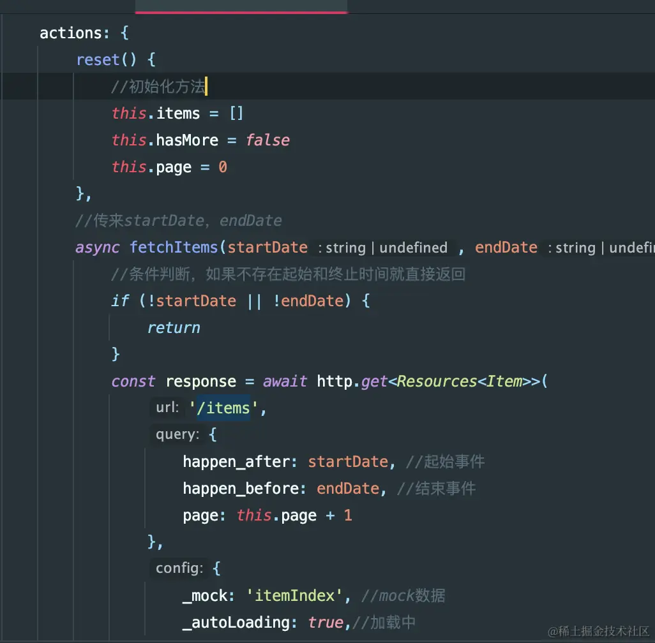Click the comment '//传来startDate, endDate'
This screenshot has height=643, width=655.
179,221
